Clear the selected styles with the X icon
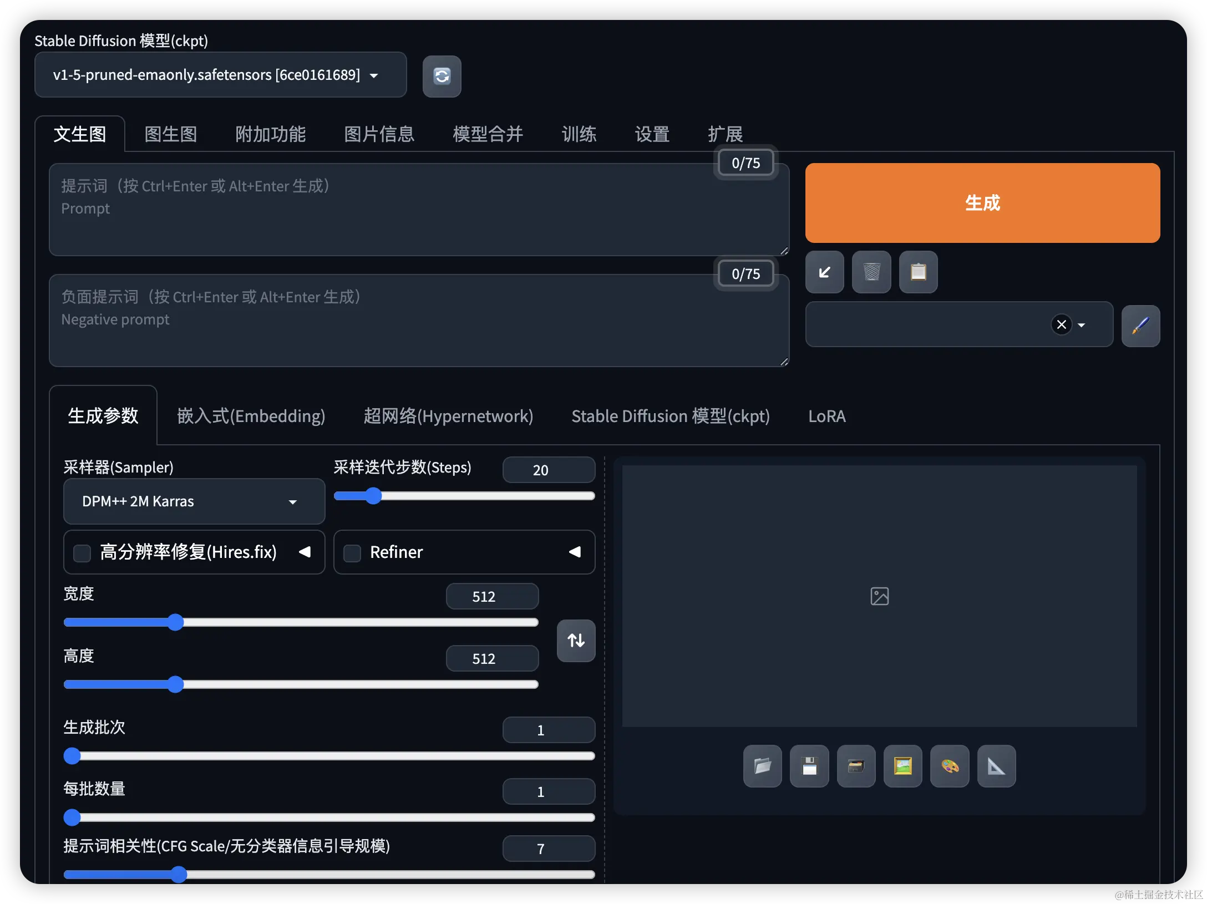 (x=1061, y=324)
